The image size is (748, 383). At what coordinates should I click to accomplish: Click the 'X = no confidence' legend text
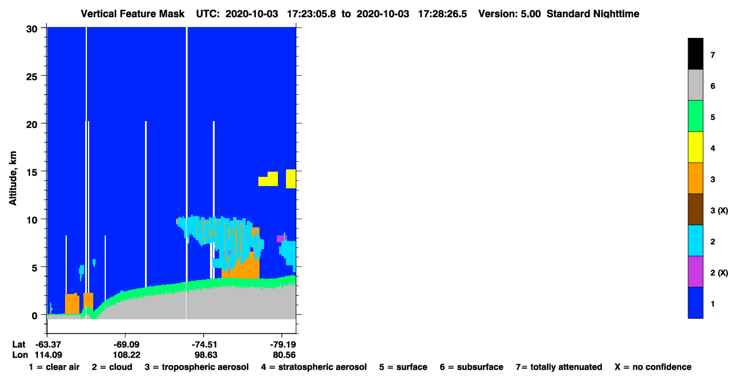tap(653, 367)
